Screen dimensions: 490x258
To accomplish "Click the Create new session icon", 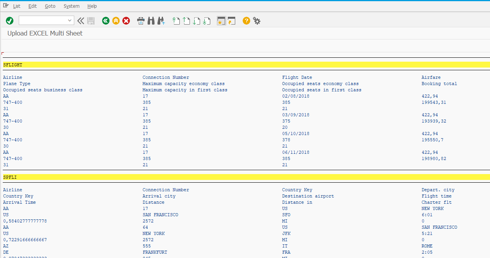I will [221, 21].
